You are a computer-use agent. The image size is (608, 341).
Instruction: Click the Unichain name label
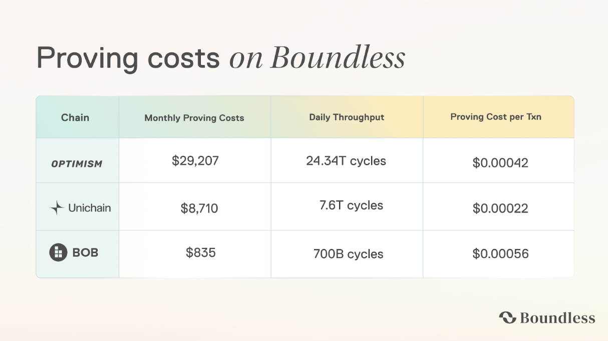point(90,208)
